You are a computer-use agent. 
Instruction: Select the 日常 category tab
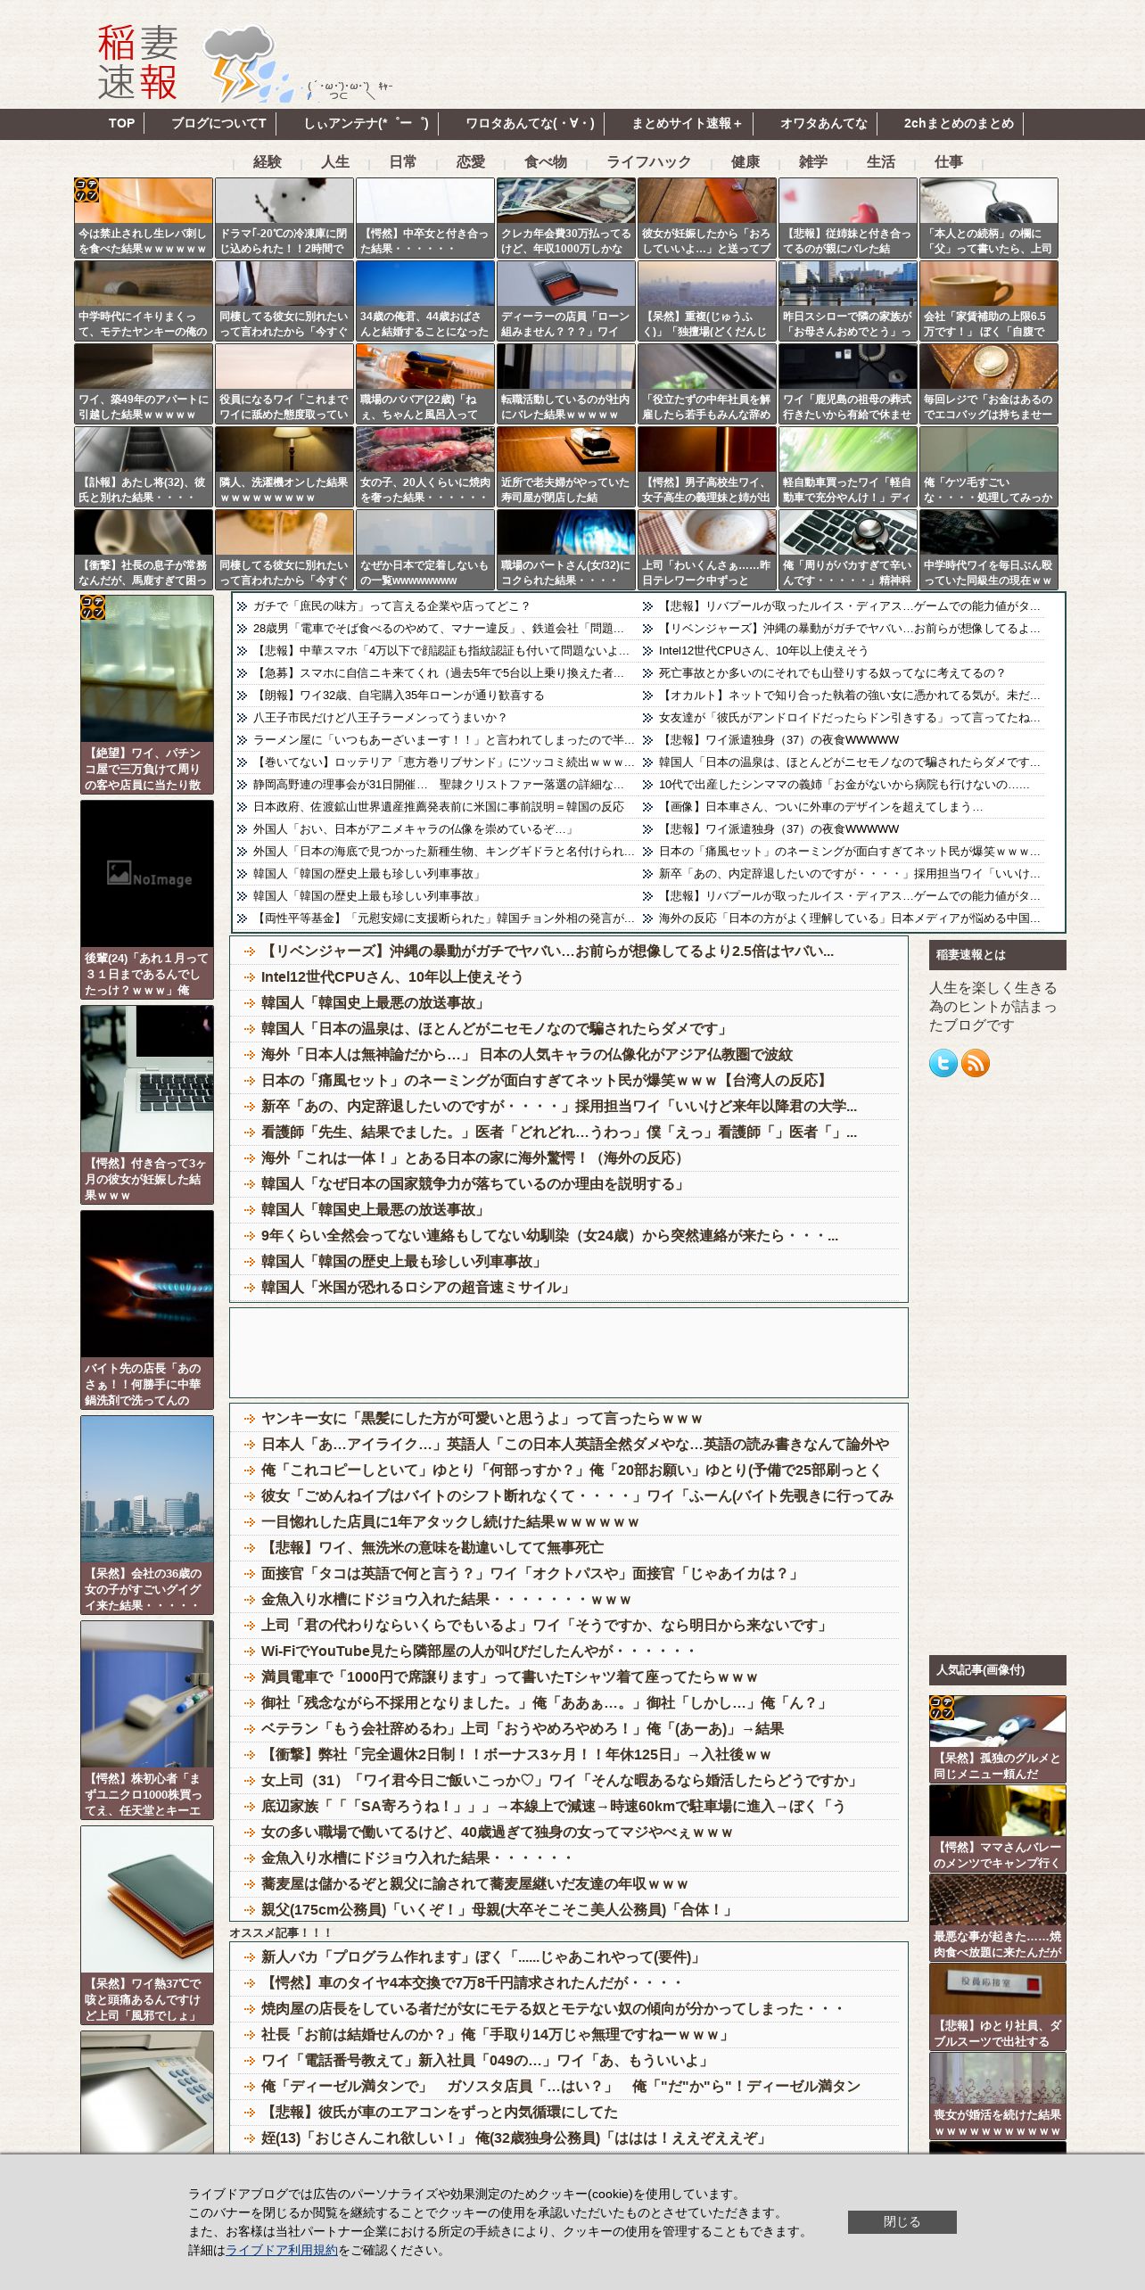[403, 161]
